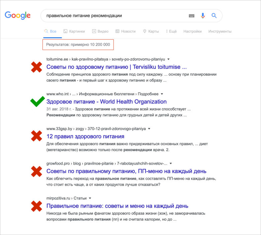The width and height of the screenshot is (261, 235).
Task: Click the Google logo
Action: tap(17, 15)
